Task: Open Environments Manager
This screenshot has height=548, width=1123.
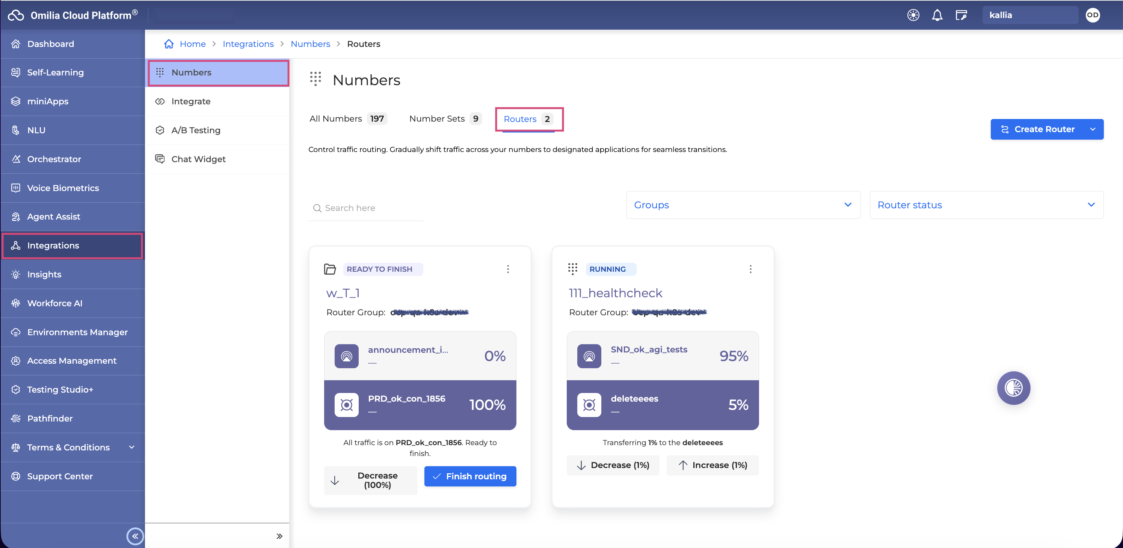Action: point(72,333)
